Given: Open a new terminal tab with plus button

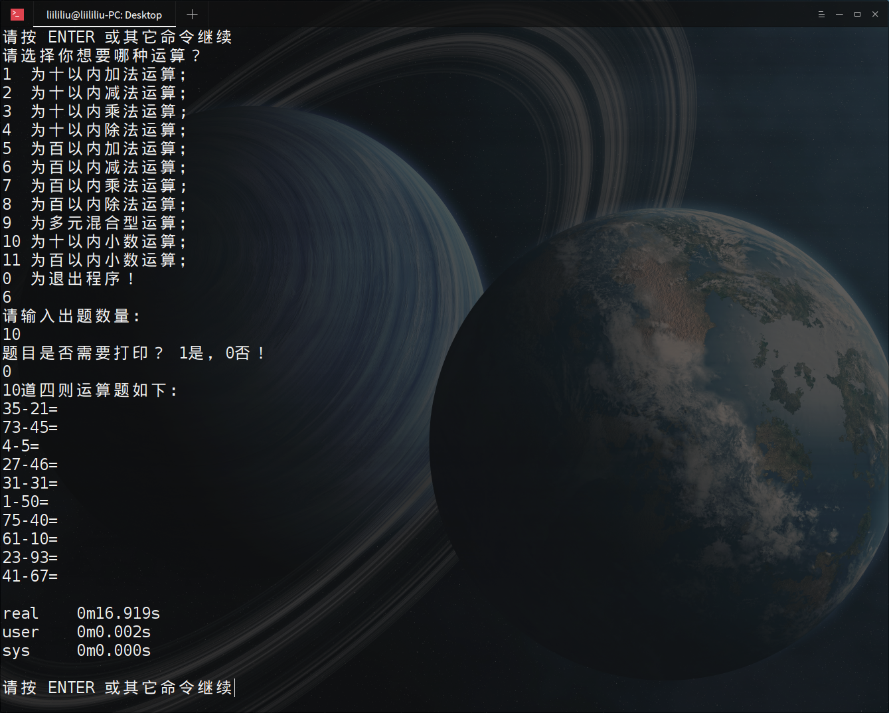Looking at the screenshot, I should [x=192, y=14].
